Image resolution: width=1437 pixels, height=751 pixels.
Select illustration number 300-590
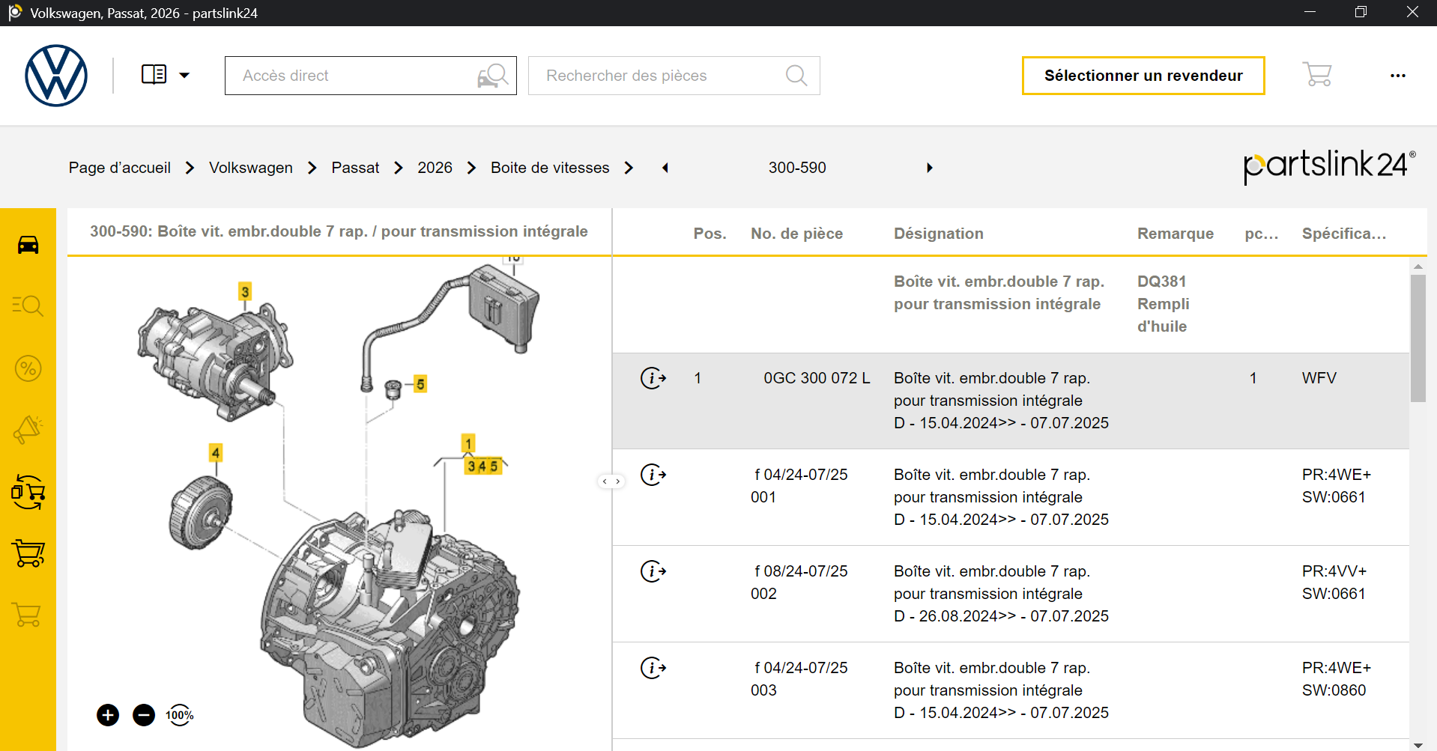(797, 168)
